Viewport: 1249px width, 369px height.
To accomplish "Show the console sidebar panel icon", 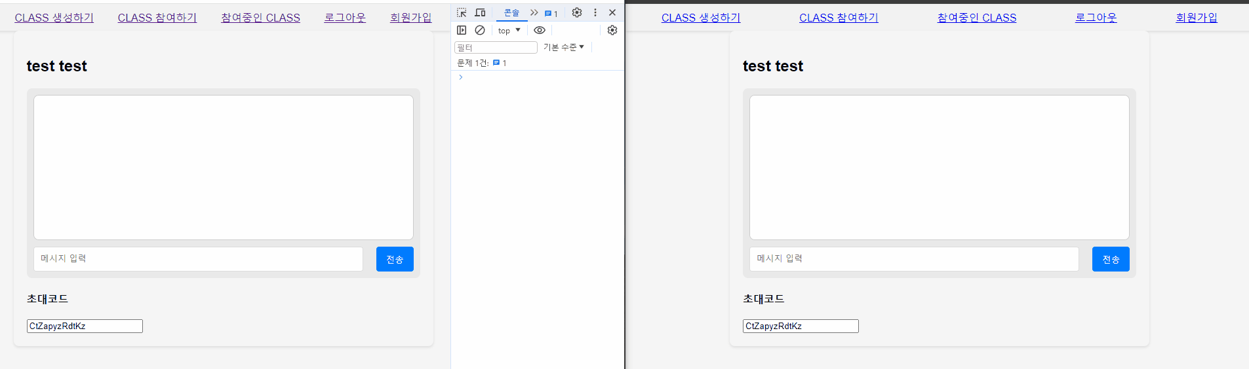I will point(462,30).
